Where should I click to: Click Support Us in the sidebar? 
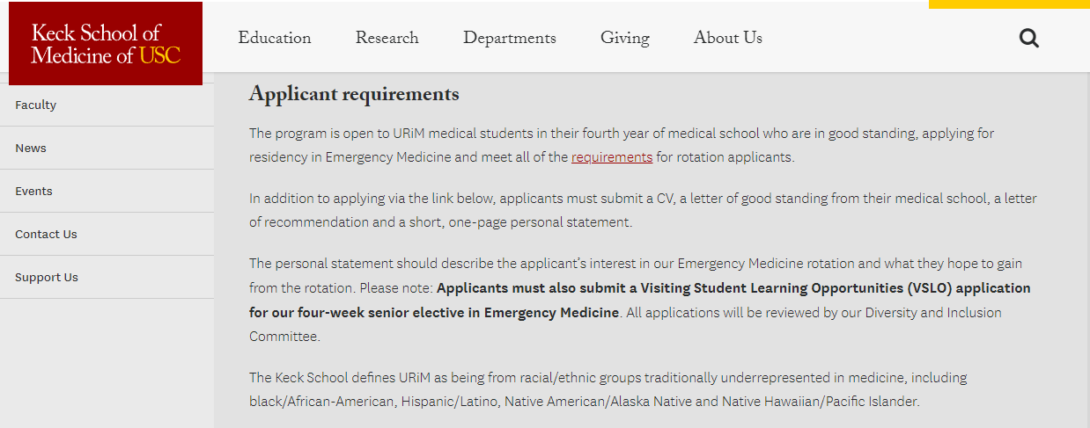47,277
